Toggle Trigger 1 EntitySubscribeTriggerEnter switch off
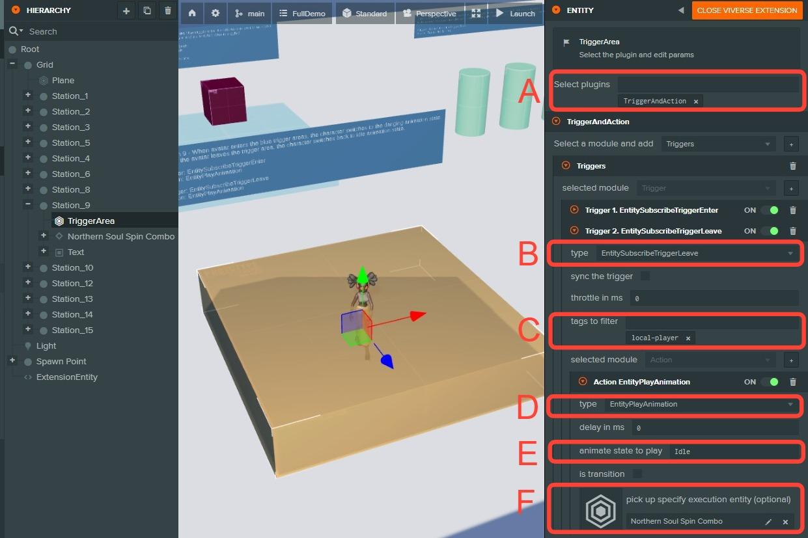808x538 pixels. [x=770, y=210]
